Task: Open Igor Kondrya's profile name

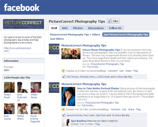Action: click(79, 121)
